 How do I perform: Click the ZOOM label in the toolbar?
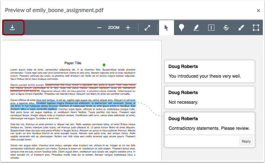114,28
